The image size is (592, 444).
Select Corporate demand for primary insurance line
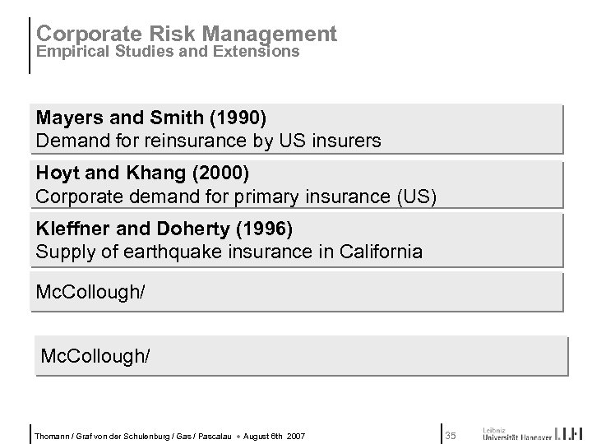pos(236,197)
